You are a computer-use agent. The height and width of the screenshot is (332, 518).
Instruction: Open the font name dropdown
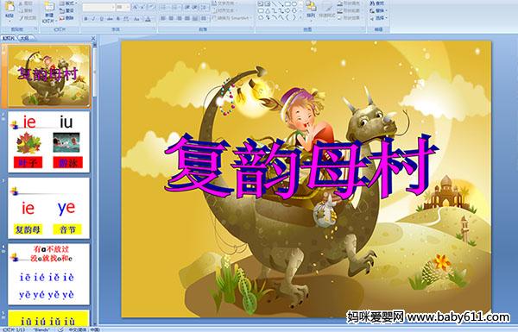(112, 7)
